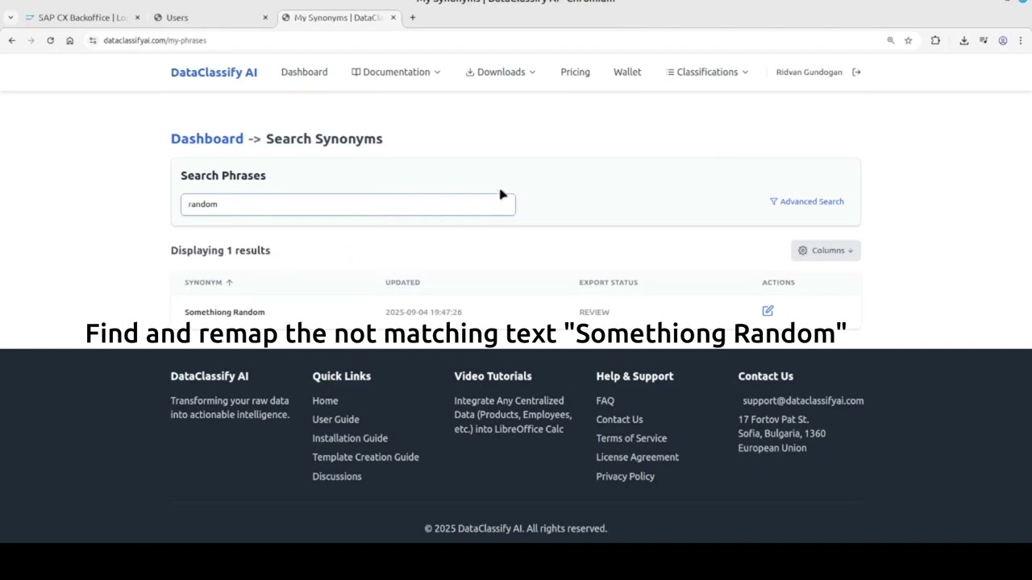
Task: Open a new browser tab with the plus
Action: tap(412, 17)
